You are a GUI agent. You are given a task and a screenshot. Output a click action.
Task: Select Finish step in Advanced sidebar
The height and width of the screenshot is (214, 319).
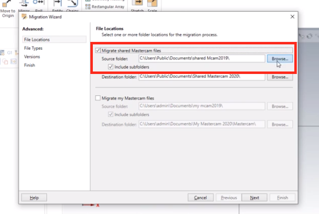pos(30,65)
